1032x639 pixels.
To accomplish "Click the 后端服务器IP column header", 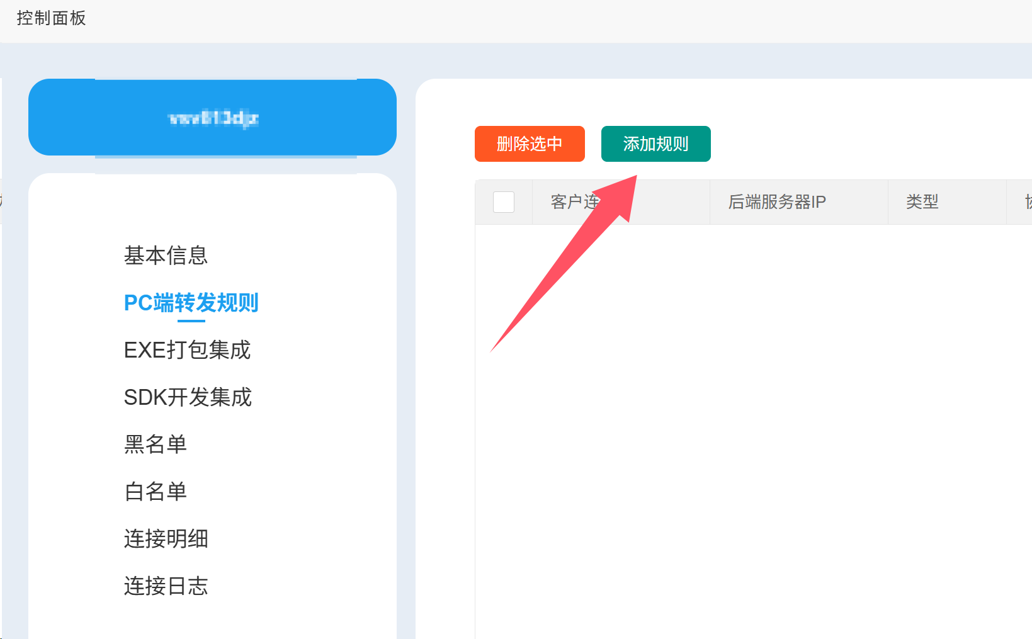I will click(x=776, y=201).
